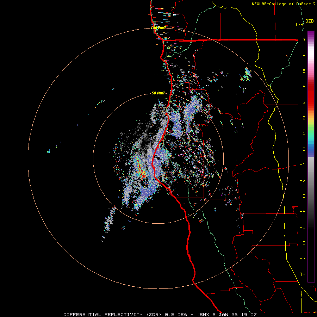Click the TH label on color scale
Screen dimensions: 317x317
coord(303,274)
